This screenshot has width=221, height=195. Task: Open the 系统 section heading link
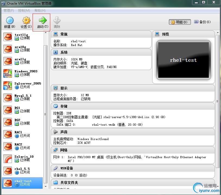[x=64, y=53]
